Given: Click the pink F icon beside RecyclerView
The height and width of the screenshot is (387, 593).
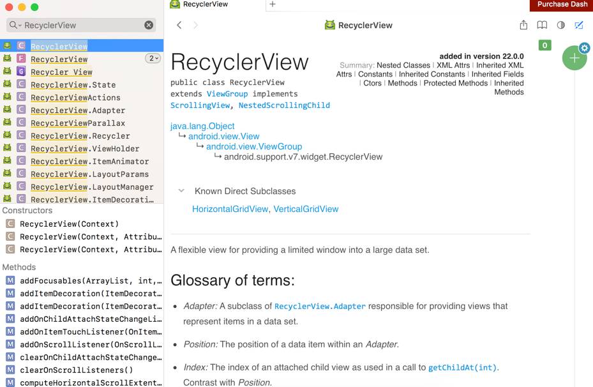Looking at the screenshot, I should [x=21, y=58].
